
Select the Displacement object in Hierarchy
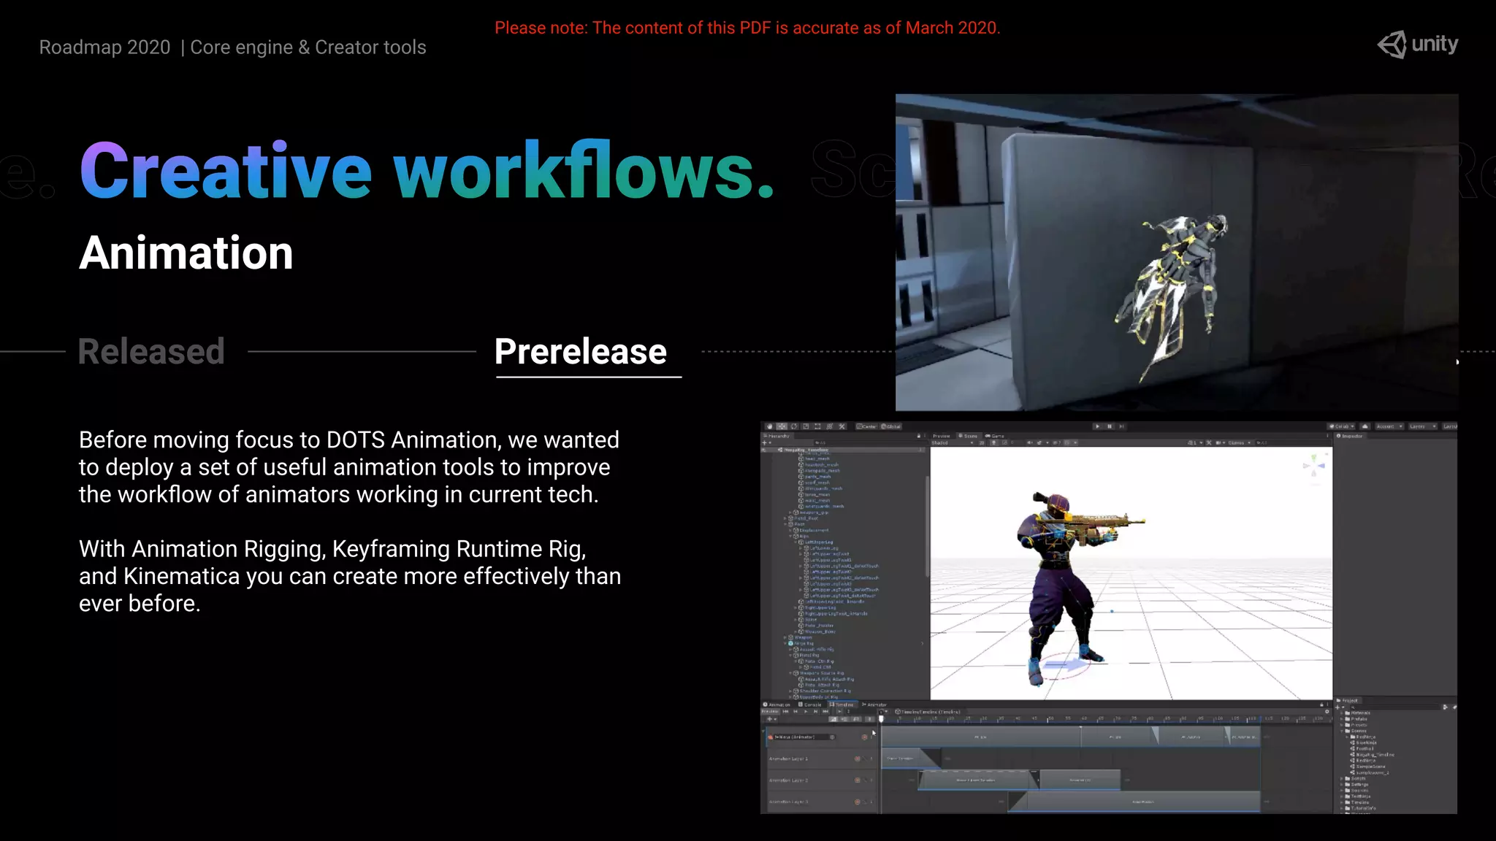(811, 530)
